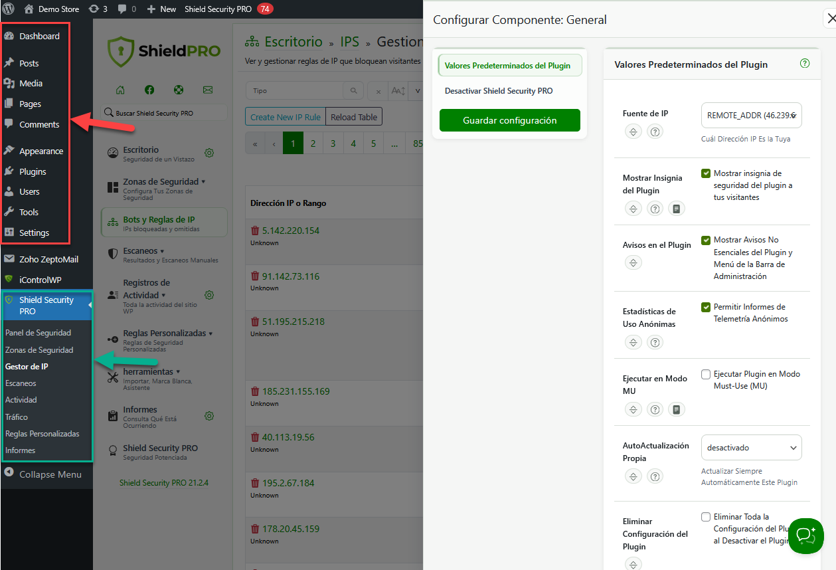Delete the IP rule 51.195.215.218 with the trash icon
This screenshot has width=836, height=570.
255,322
